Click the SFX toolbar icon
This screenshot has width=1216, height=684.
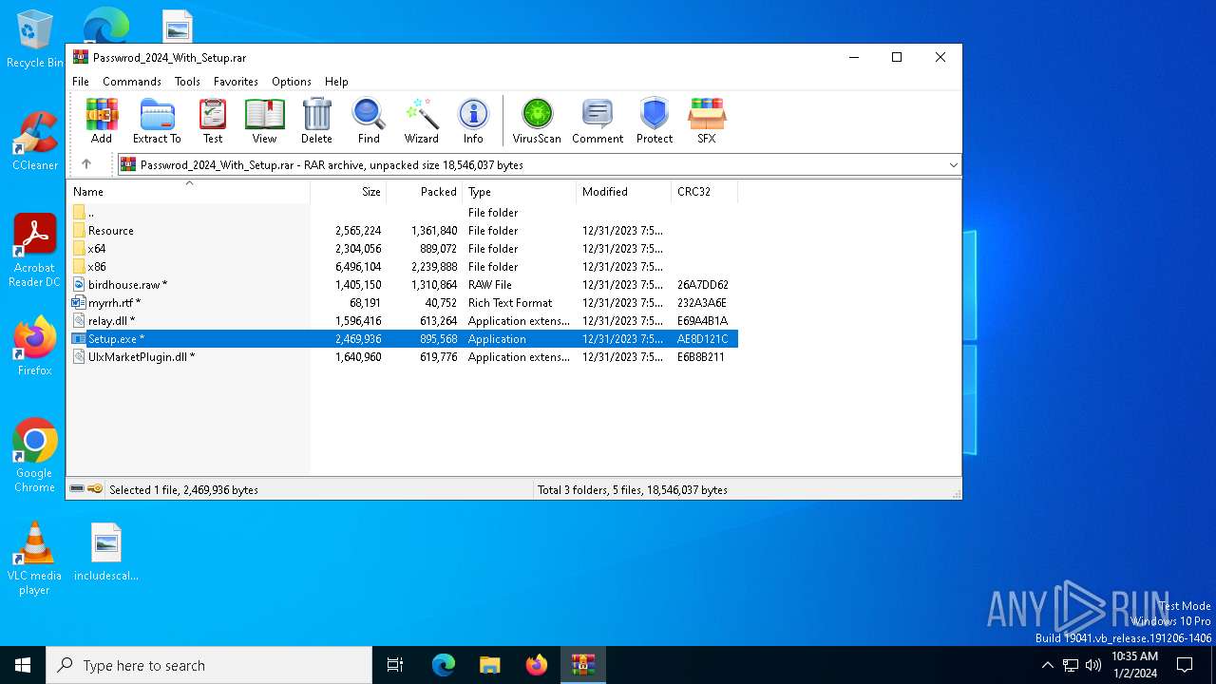[x=707, y=121]
